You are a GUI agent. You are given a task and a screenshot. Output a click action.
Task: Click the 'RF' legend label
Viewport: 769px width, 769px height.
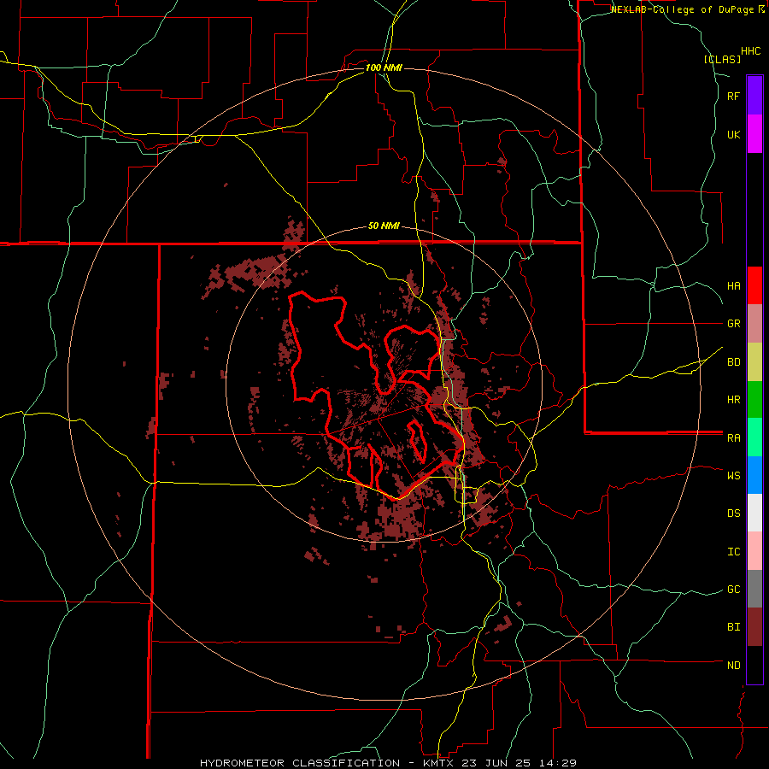pos(733,96)
